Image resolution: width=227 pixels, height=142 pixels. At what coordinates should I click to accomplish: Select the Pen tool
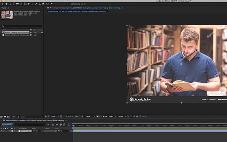[x=29, y=4]
